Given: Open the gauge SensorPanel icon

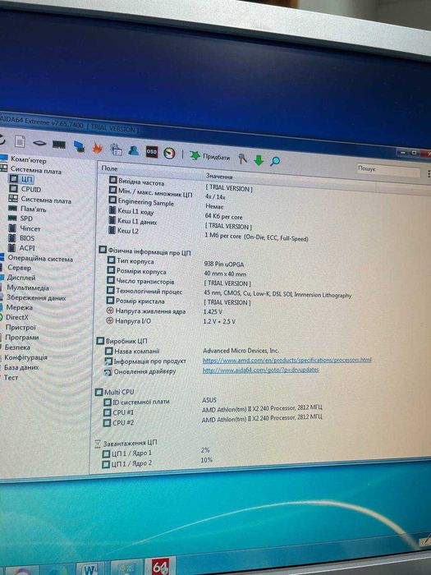Looking at the screenshot, I should (169, 153).
